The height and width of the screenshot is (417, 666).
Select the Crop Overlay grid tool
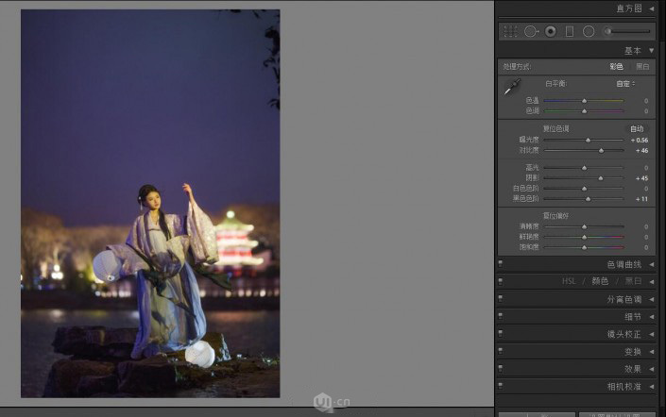(510, 31)
